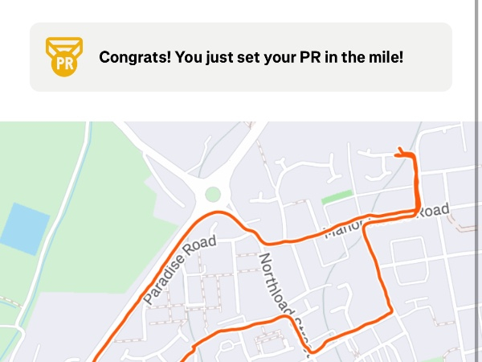Click the small green park strip
Viewport: 482px width, 362px height.
click(337, 197)
